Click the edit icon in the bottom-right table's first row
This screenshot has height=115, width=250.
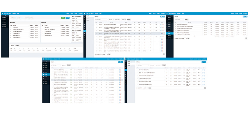click(x=203, y=70)
